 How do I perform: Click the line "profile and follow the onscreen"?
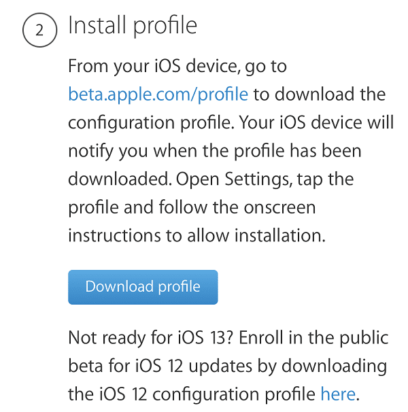(192, 208)
